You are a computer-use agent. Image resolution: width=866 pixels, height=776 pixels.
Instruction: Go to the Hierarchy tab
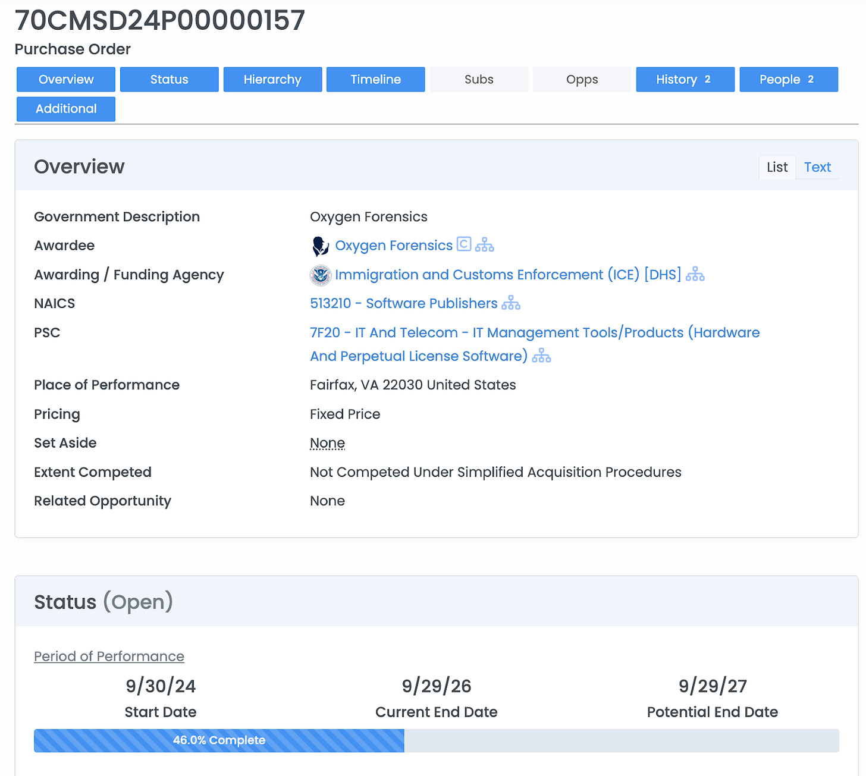[x=272, y=80]
